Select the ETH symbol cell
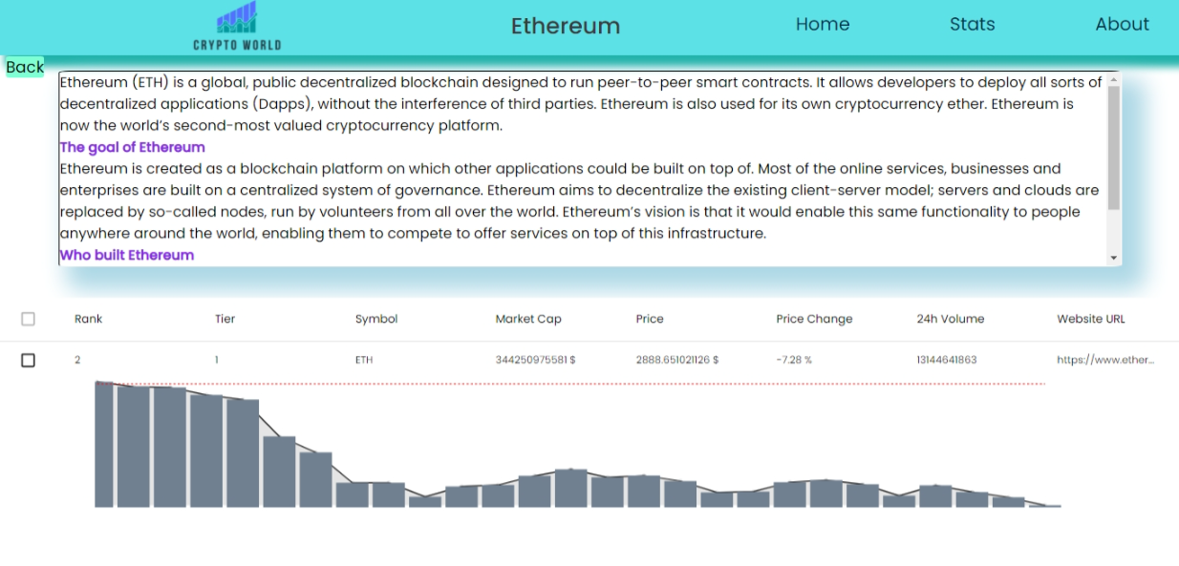1179x566 pixels. pyautogui.click(x=363, y=360)
